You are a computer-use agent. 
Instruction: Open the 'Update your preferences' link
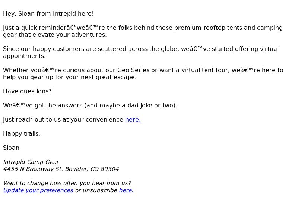pos(38,190)
